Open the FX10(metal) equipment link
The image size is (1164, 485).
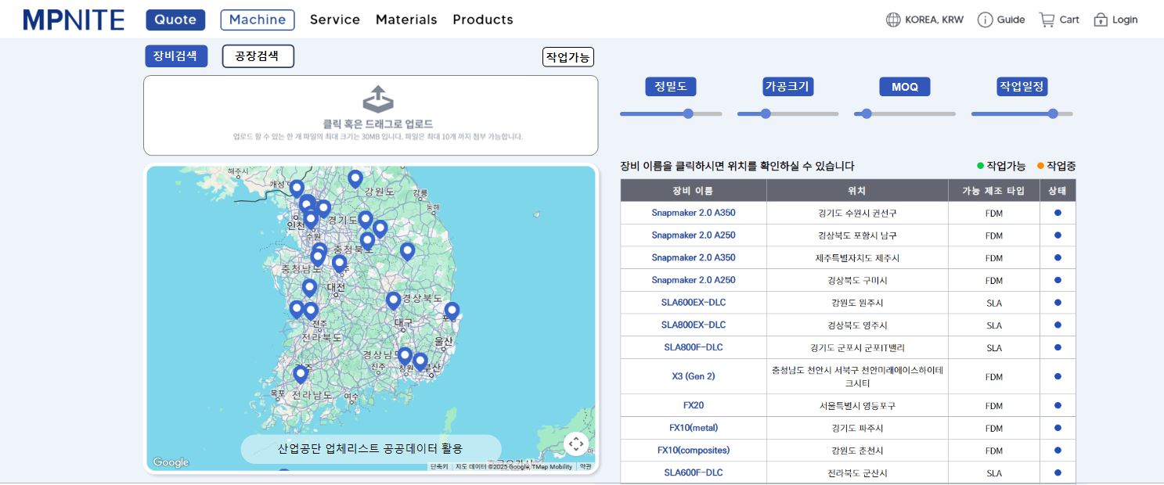pyautogui.click(x=694, y=428)
